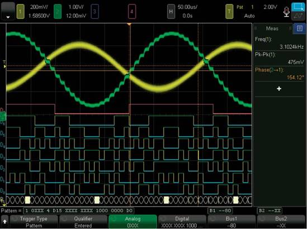Click the orange trigger time marker at top
The image size is (307, 229).
point(129,24)
